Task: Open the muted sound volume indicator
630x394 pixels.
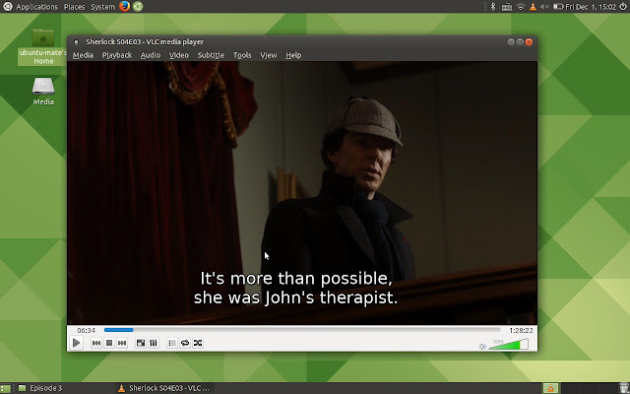Action: pyautogui.click(x=544, y=7)
